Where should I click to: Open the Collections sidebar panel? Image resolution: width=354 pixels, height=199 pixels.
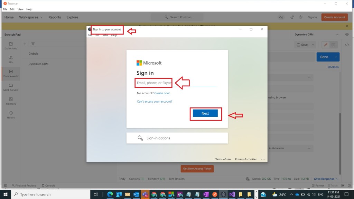[11, 46]
